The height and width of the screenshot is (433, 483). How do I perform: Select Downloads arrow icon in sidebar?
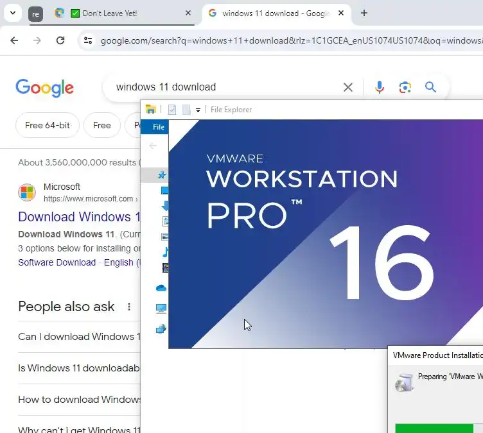(166, 205)
